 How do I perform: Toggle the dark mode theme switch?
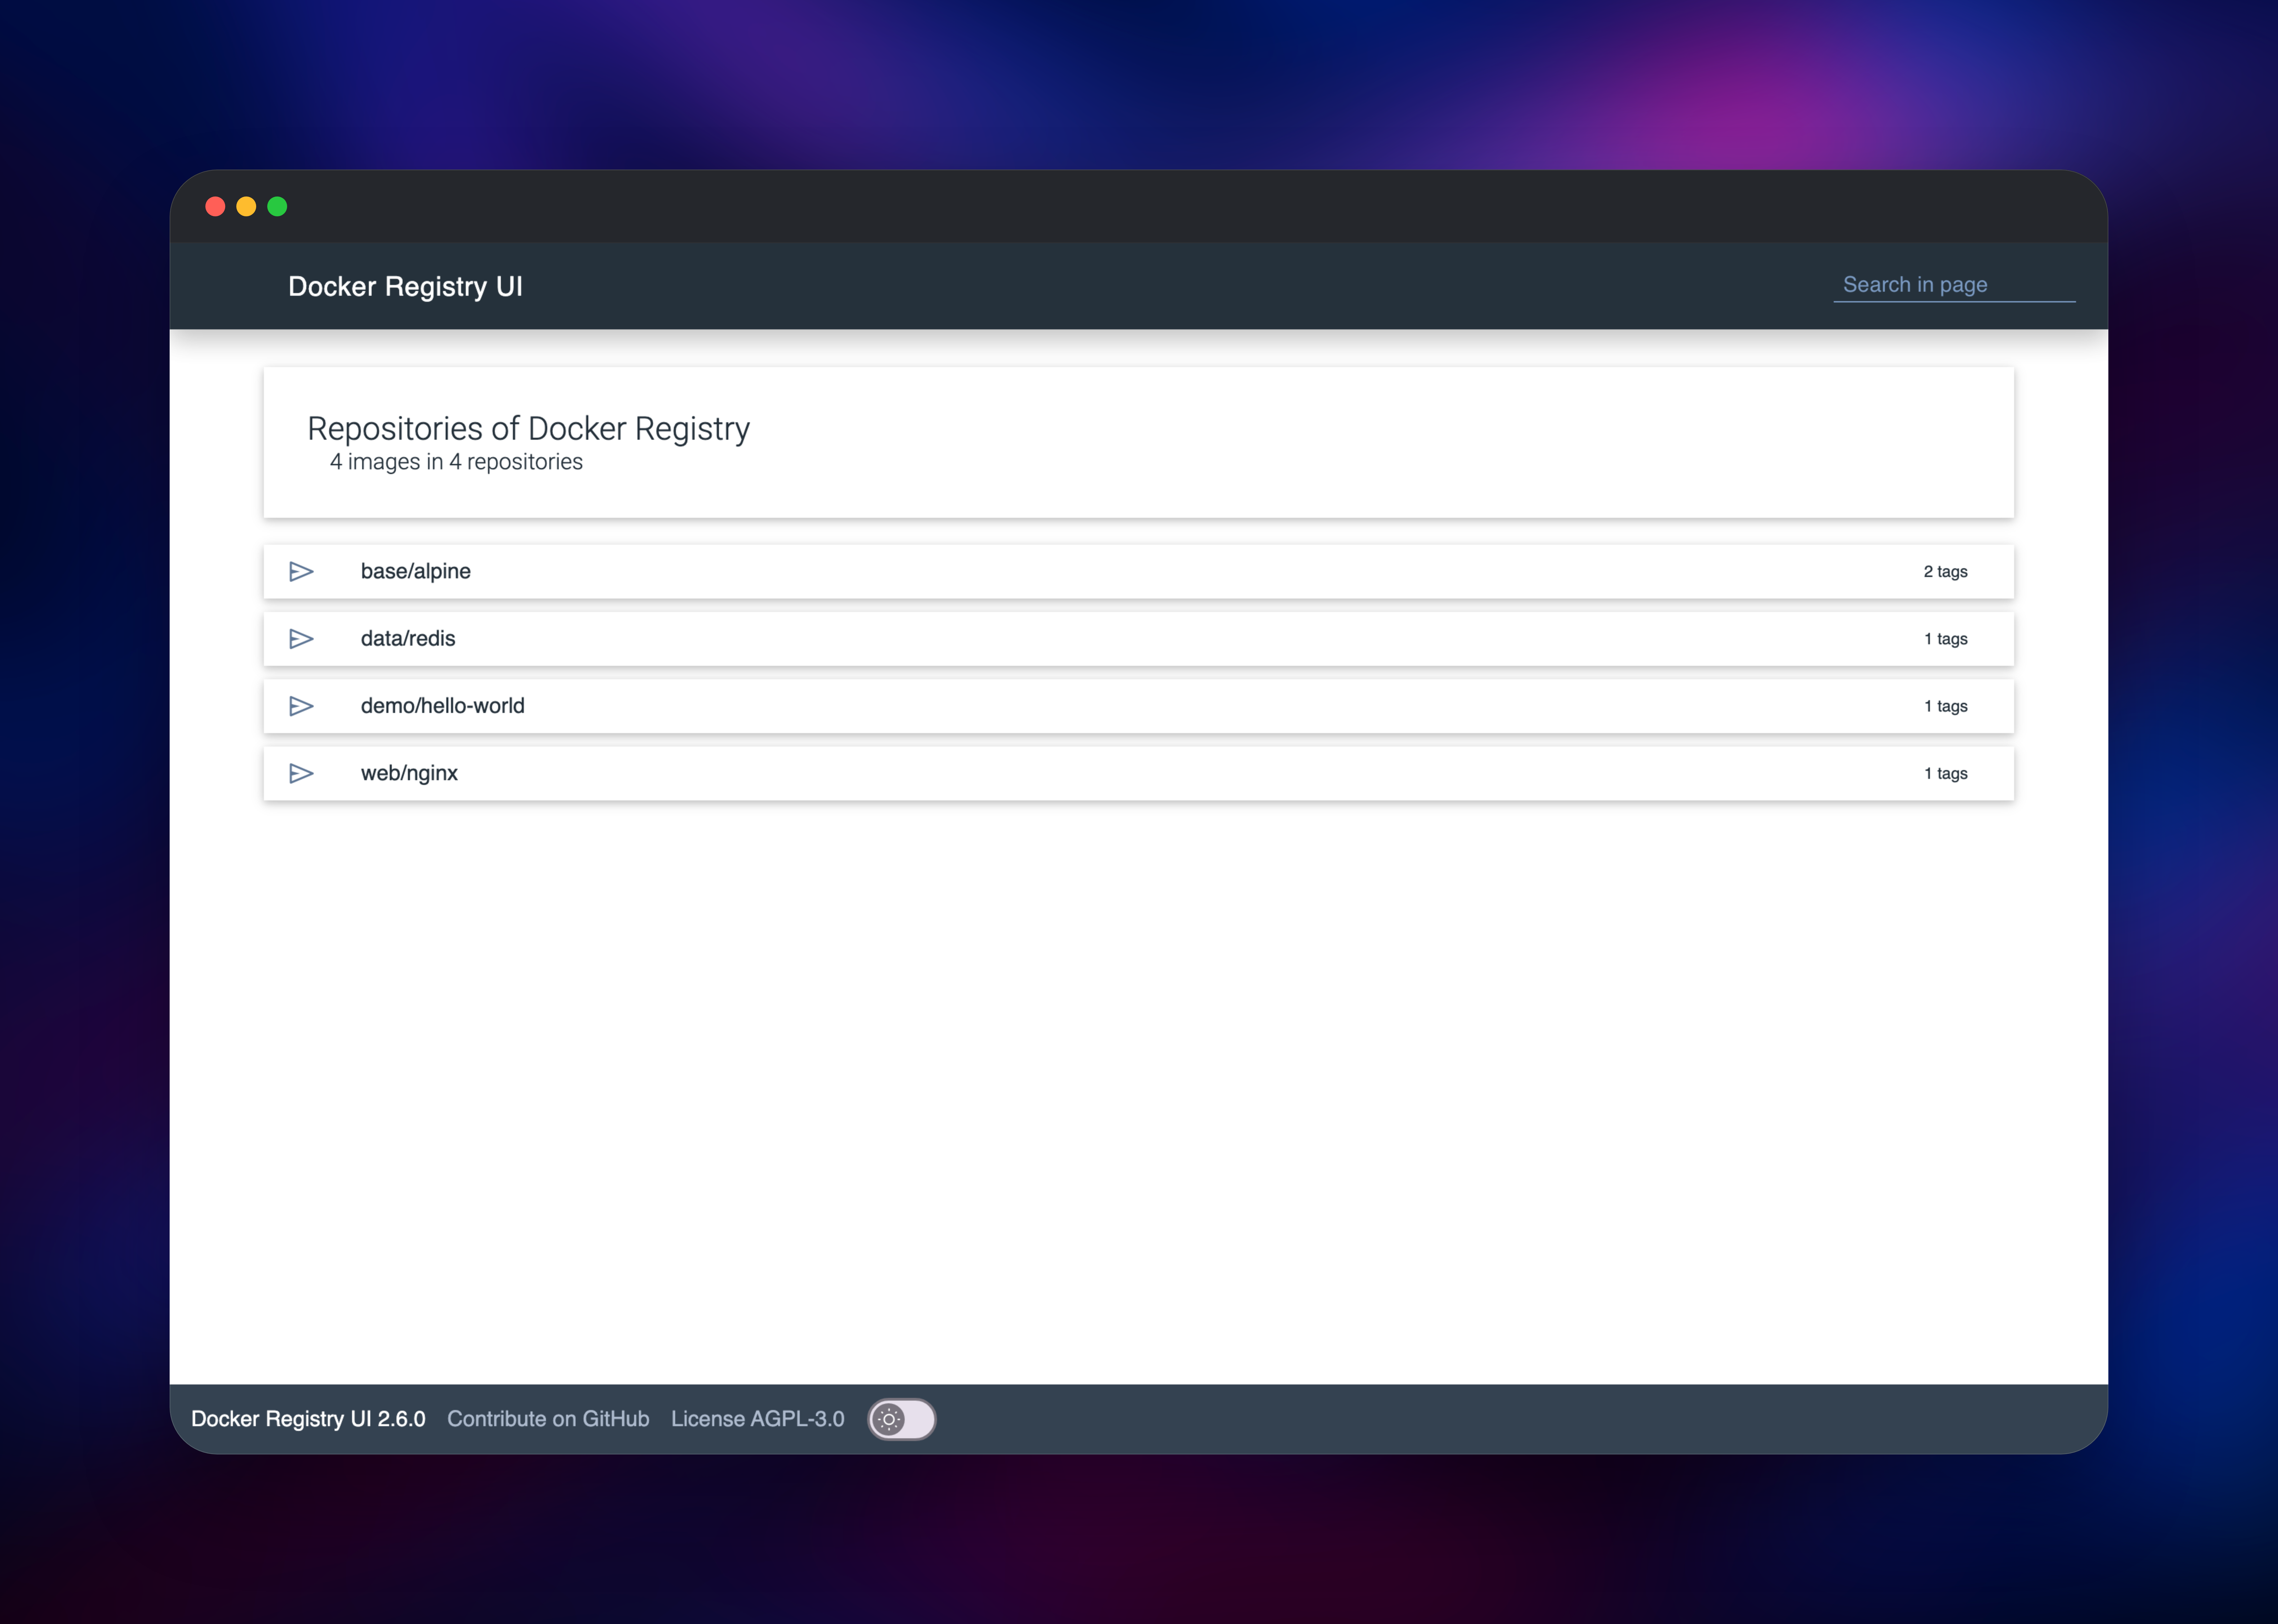click(x=901, y=1419)
